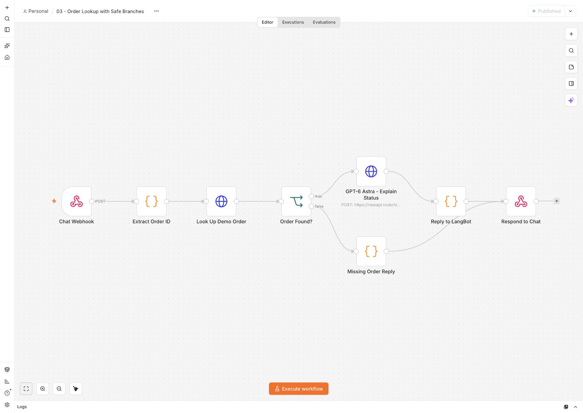This screenshot has height=413, width=583.
Task: Open the templates cube icon in sidebar
Action: (x=7, y=370)
